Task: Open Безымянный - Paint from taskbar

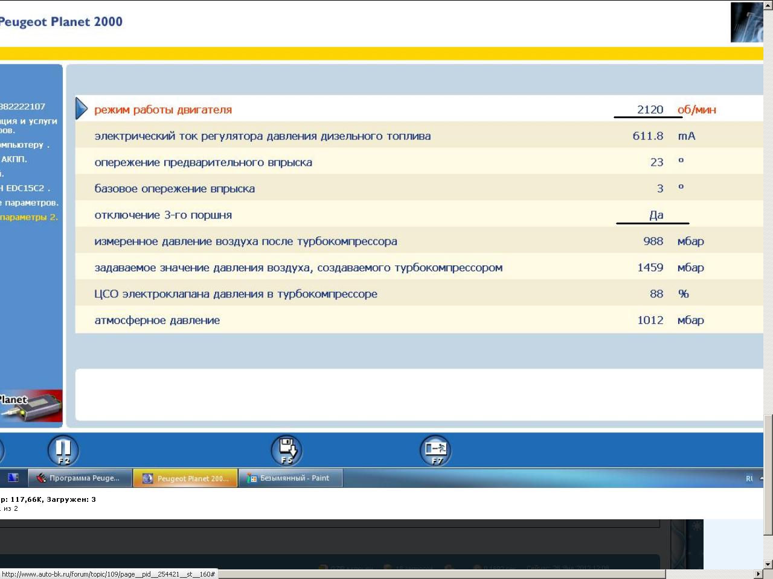Action: coord(290,478)
